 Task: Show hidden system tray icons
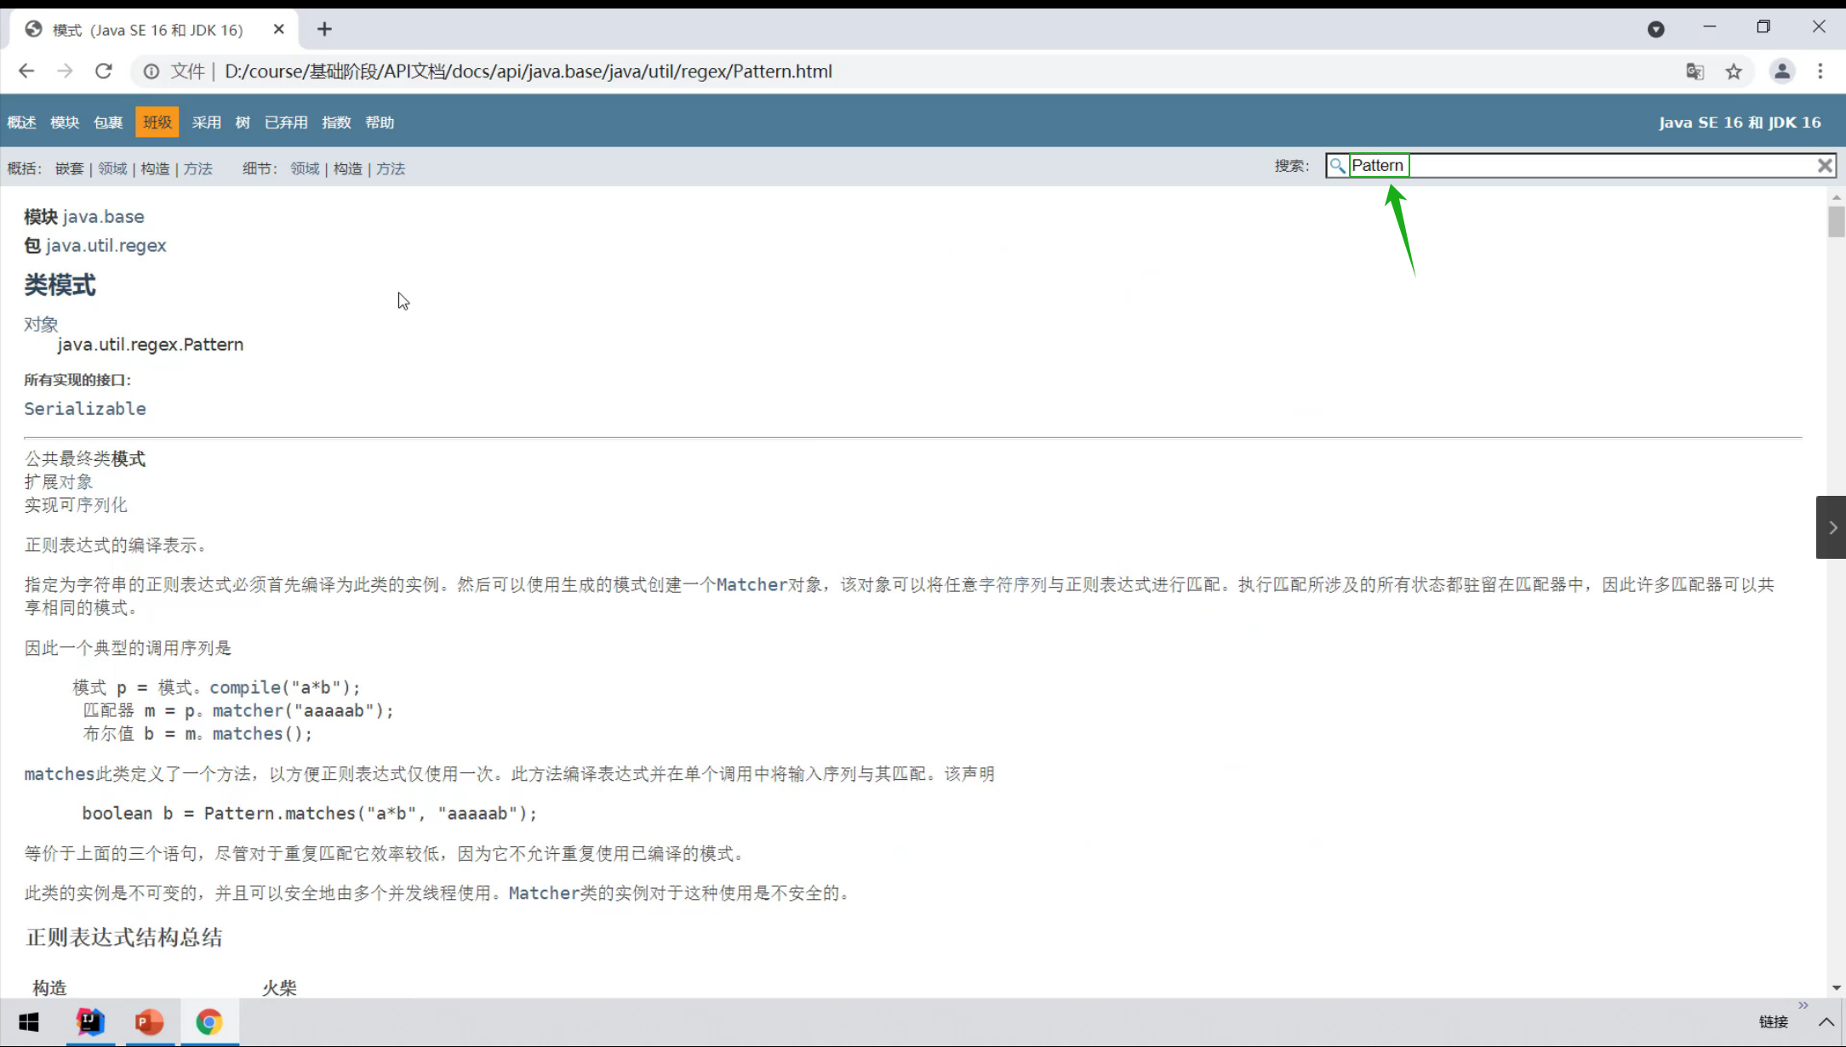pyautogui.click(x=1826, y=1021)
